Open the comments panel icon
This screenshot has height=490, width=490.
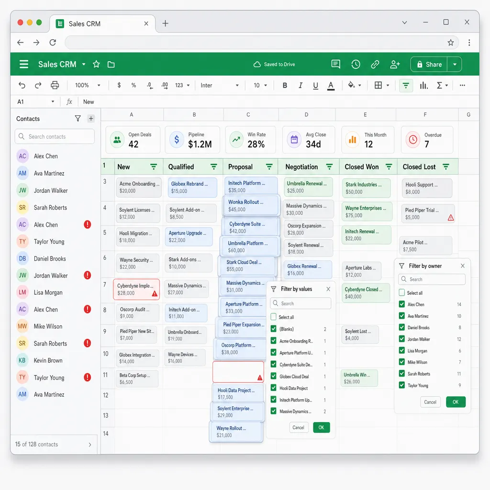[335, 65]
